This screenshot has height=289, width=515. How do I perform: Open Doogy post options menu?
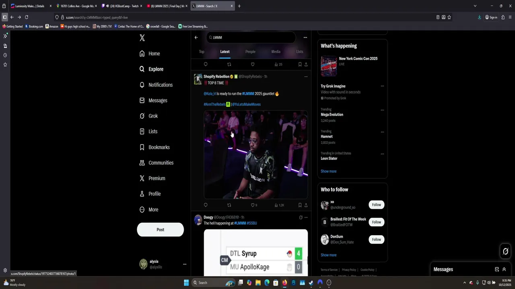coord(306,218)
